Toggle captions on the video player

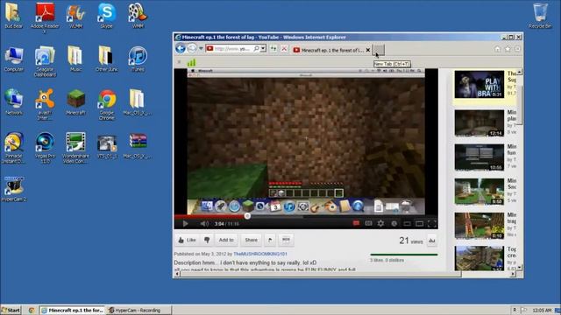pyautogui.click(x=368, y=224)
